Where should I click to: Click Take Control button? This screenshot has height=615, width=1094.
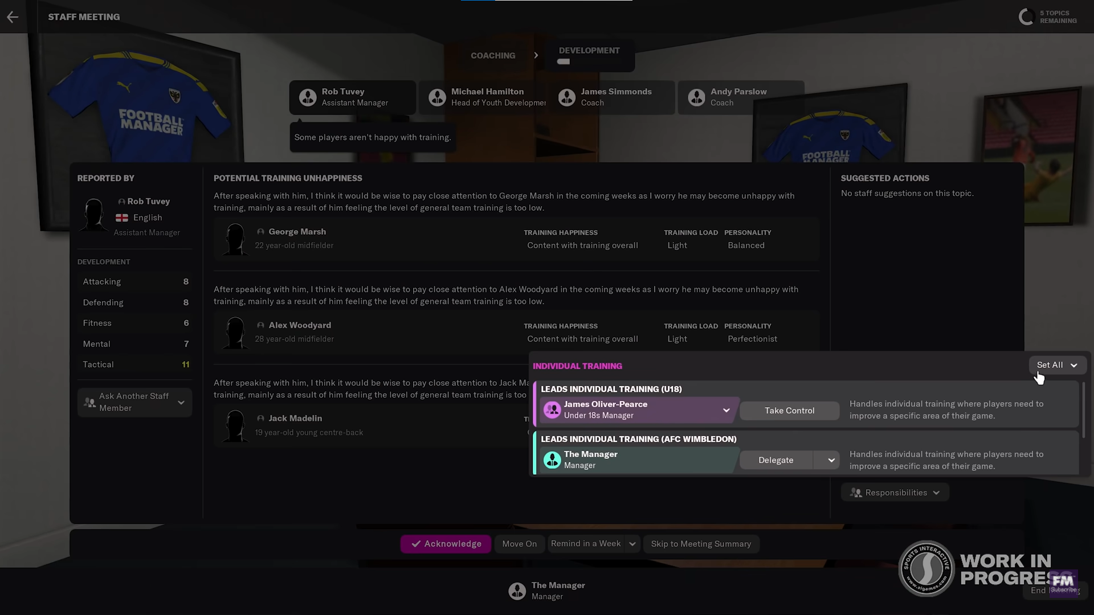(789, 411)
